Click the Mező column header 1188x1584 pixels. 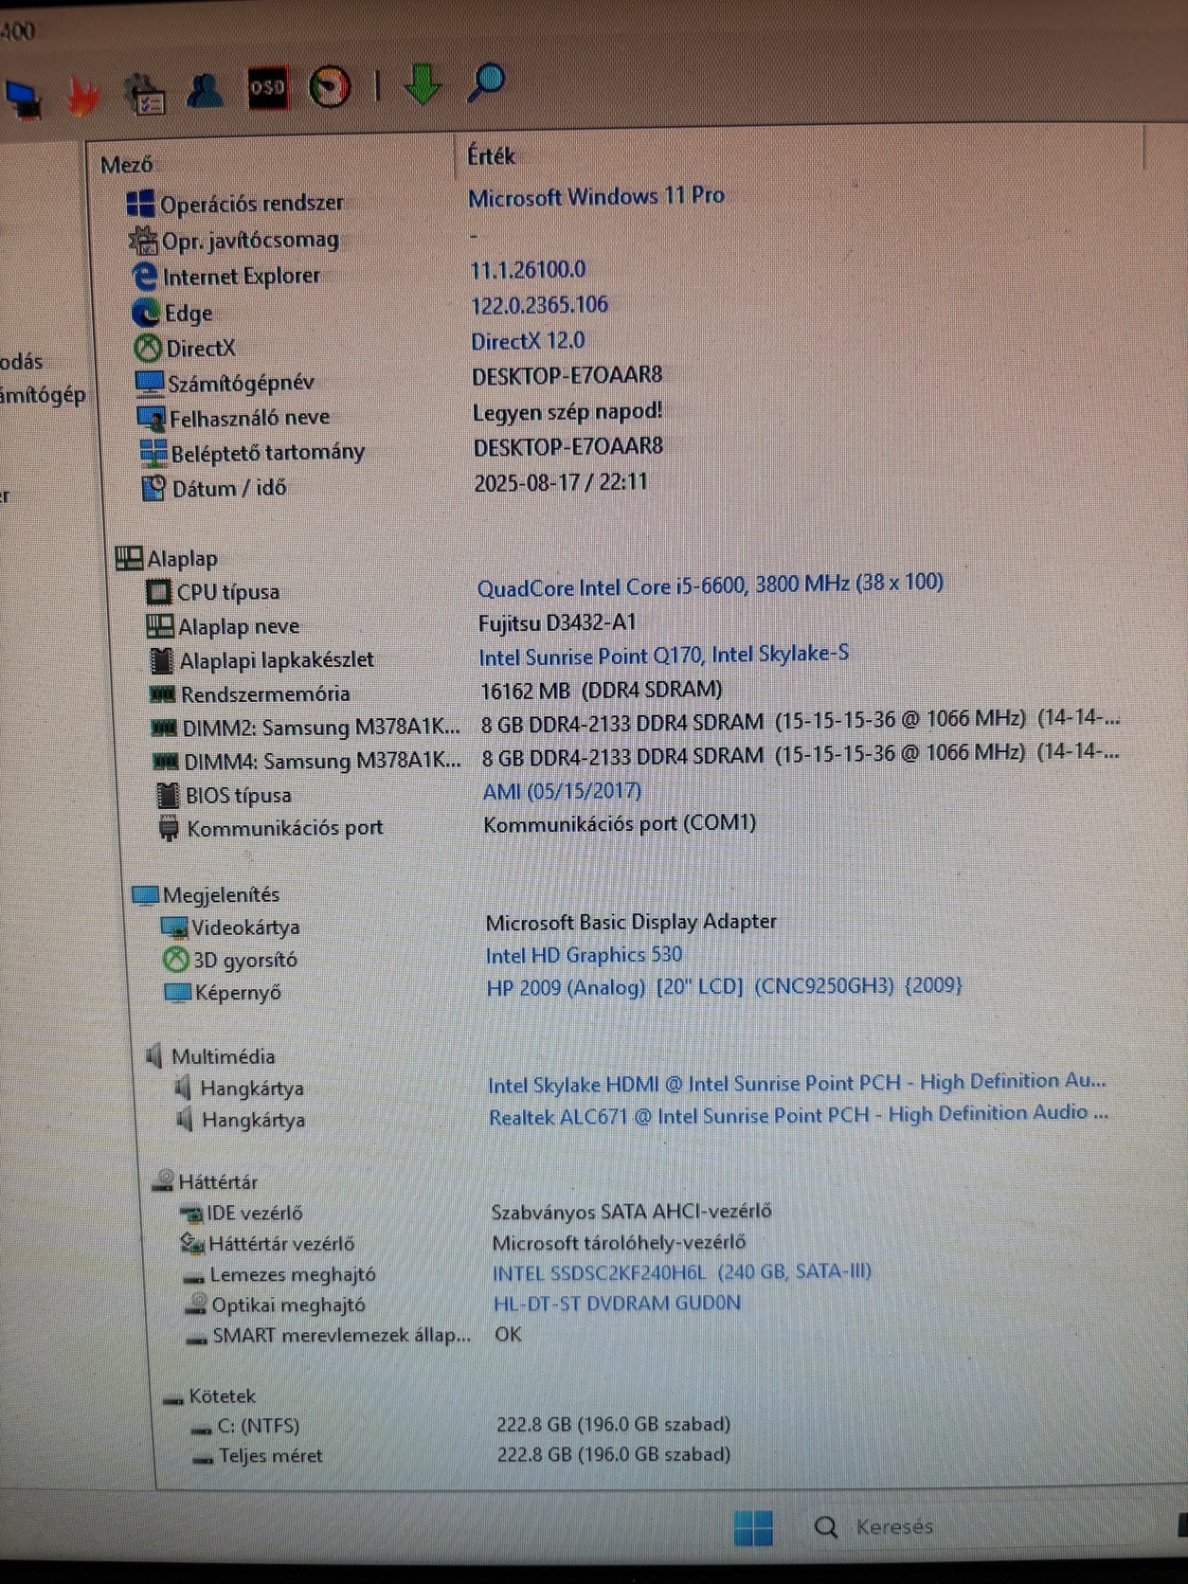pos(126,165)
